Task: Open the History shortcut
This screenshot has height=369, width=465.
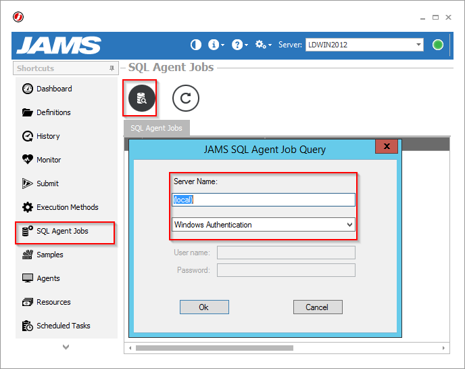Action: 41,136
